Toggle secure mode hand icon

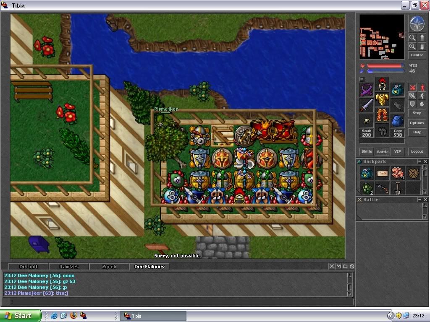click(422, 104)
